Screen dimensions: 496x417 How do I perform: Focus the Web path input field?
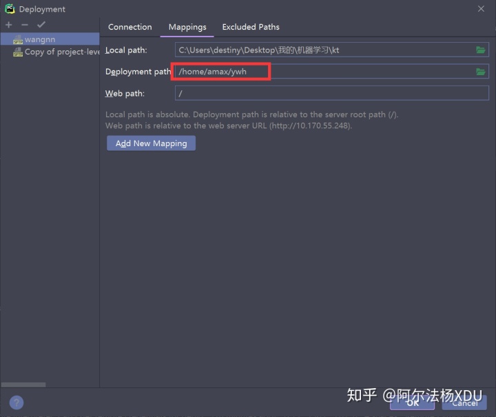point(332,93)
